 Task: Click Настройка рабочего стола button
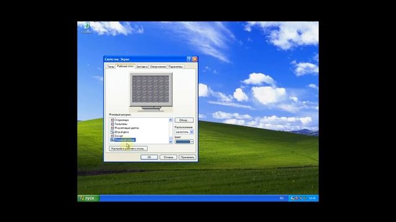click(x=128, y=149)
